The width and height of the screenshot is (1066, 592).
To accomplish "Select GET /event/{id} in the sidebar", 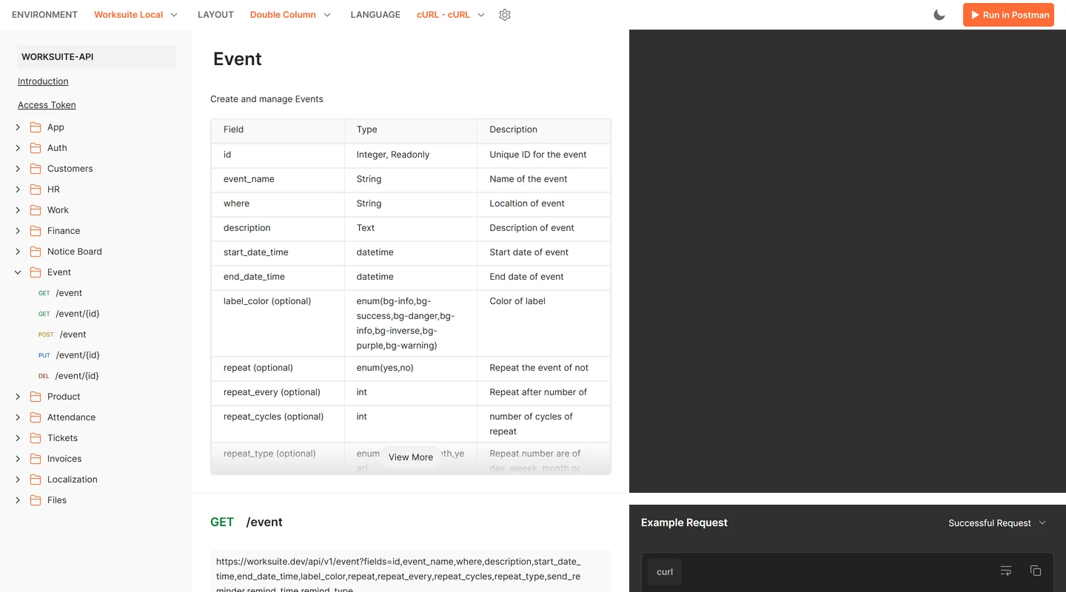I will [x=69, y=314].
